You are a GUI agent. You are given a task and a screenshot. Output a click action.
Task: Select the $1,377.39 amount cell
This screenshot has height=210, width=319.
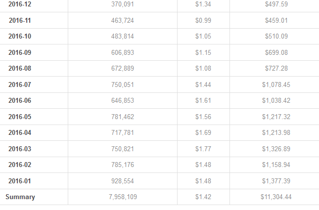click(x=276, y=181)
